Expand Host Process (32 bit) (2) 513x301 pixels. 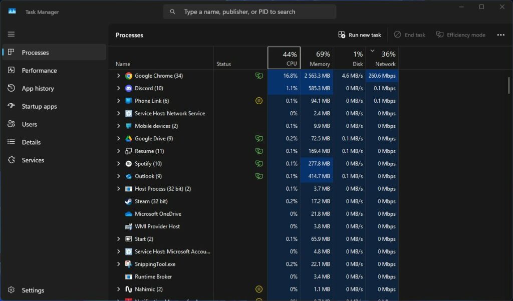pyautogui.click(x=118, y=189)
